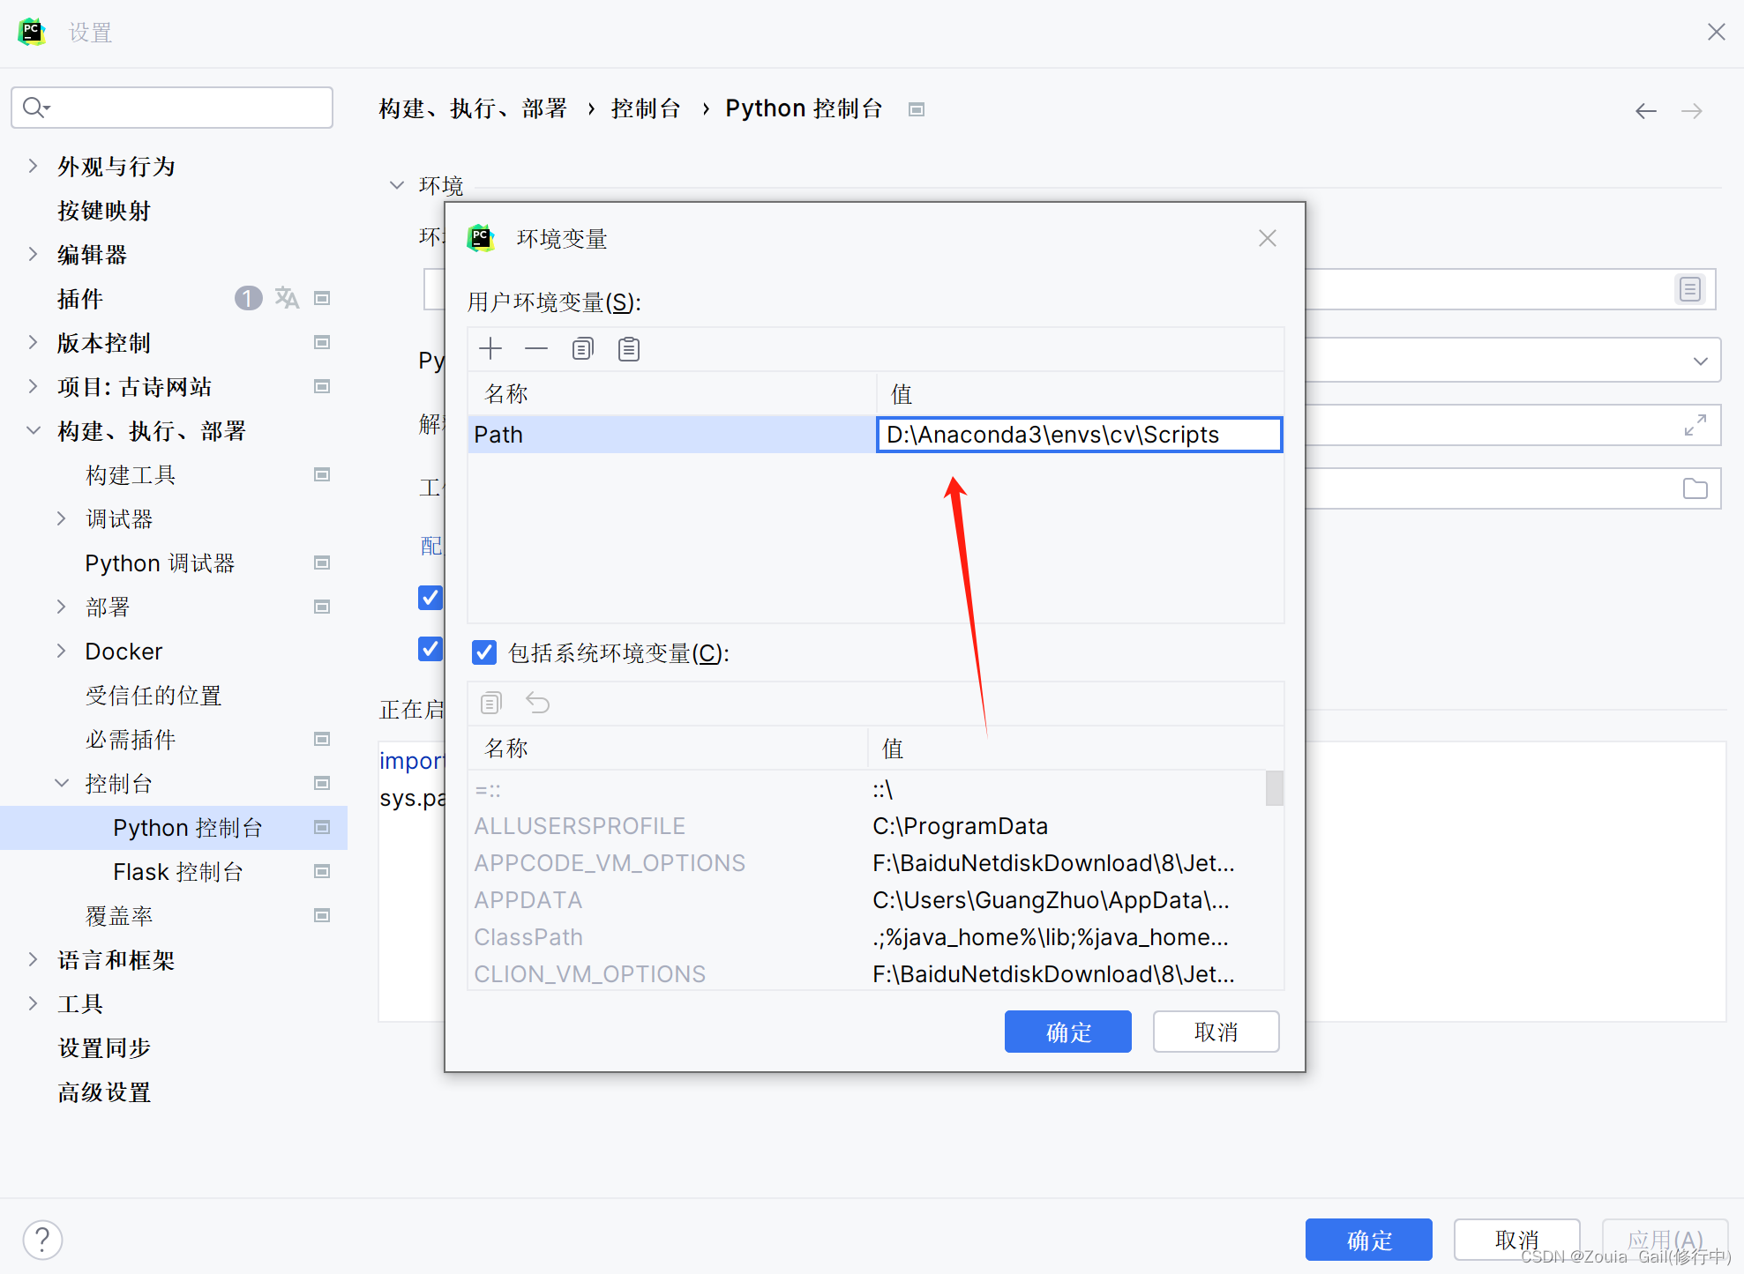Cancel the 环境变量 dialog with 取消
1744x1274 pixels.
tap(1216, 1032)
